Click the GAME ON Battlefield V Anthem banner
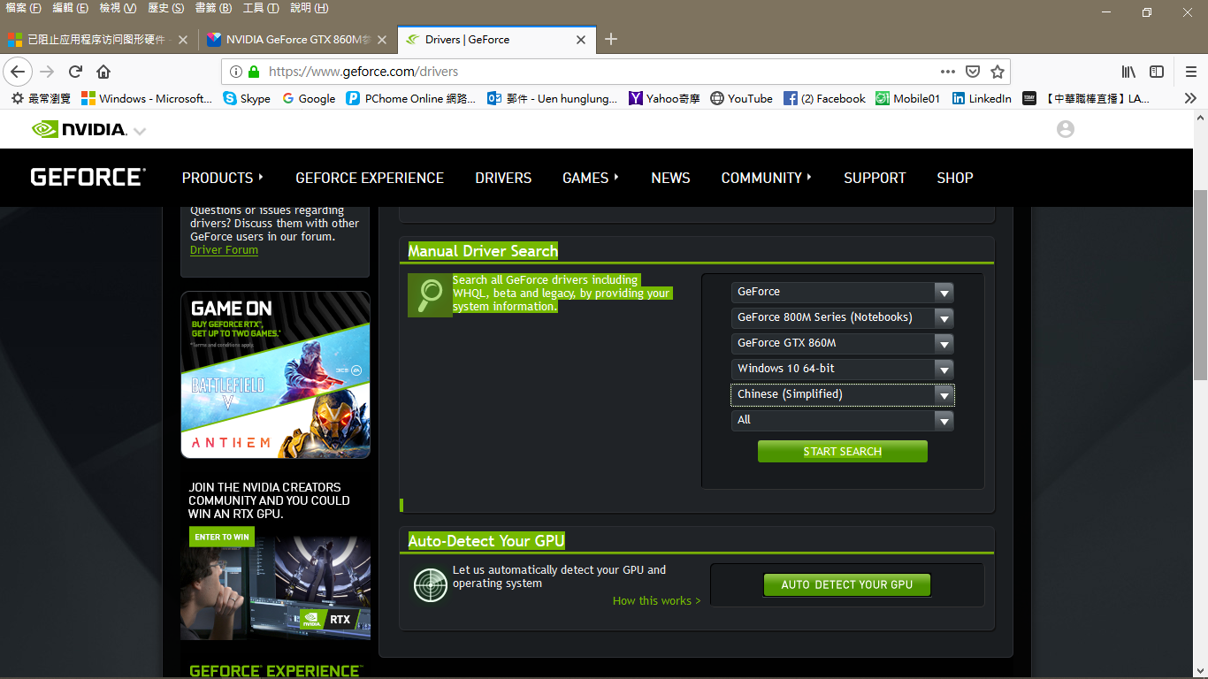The width and height of the screenshot is (1208, 679). pos(275,375)
